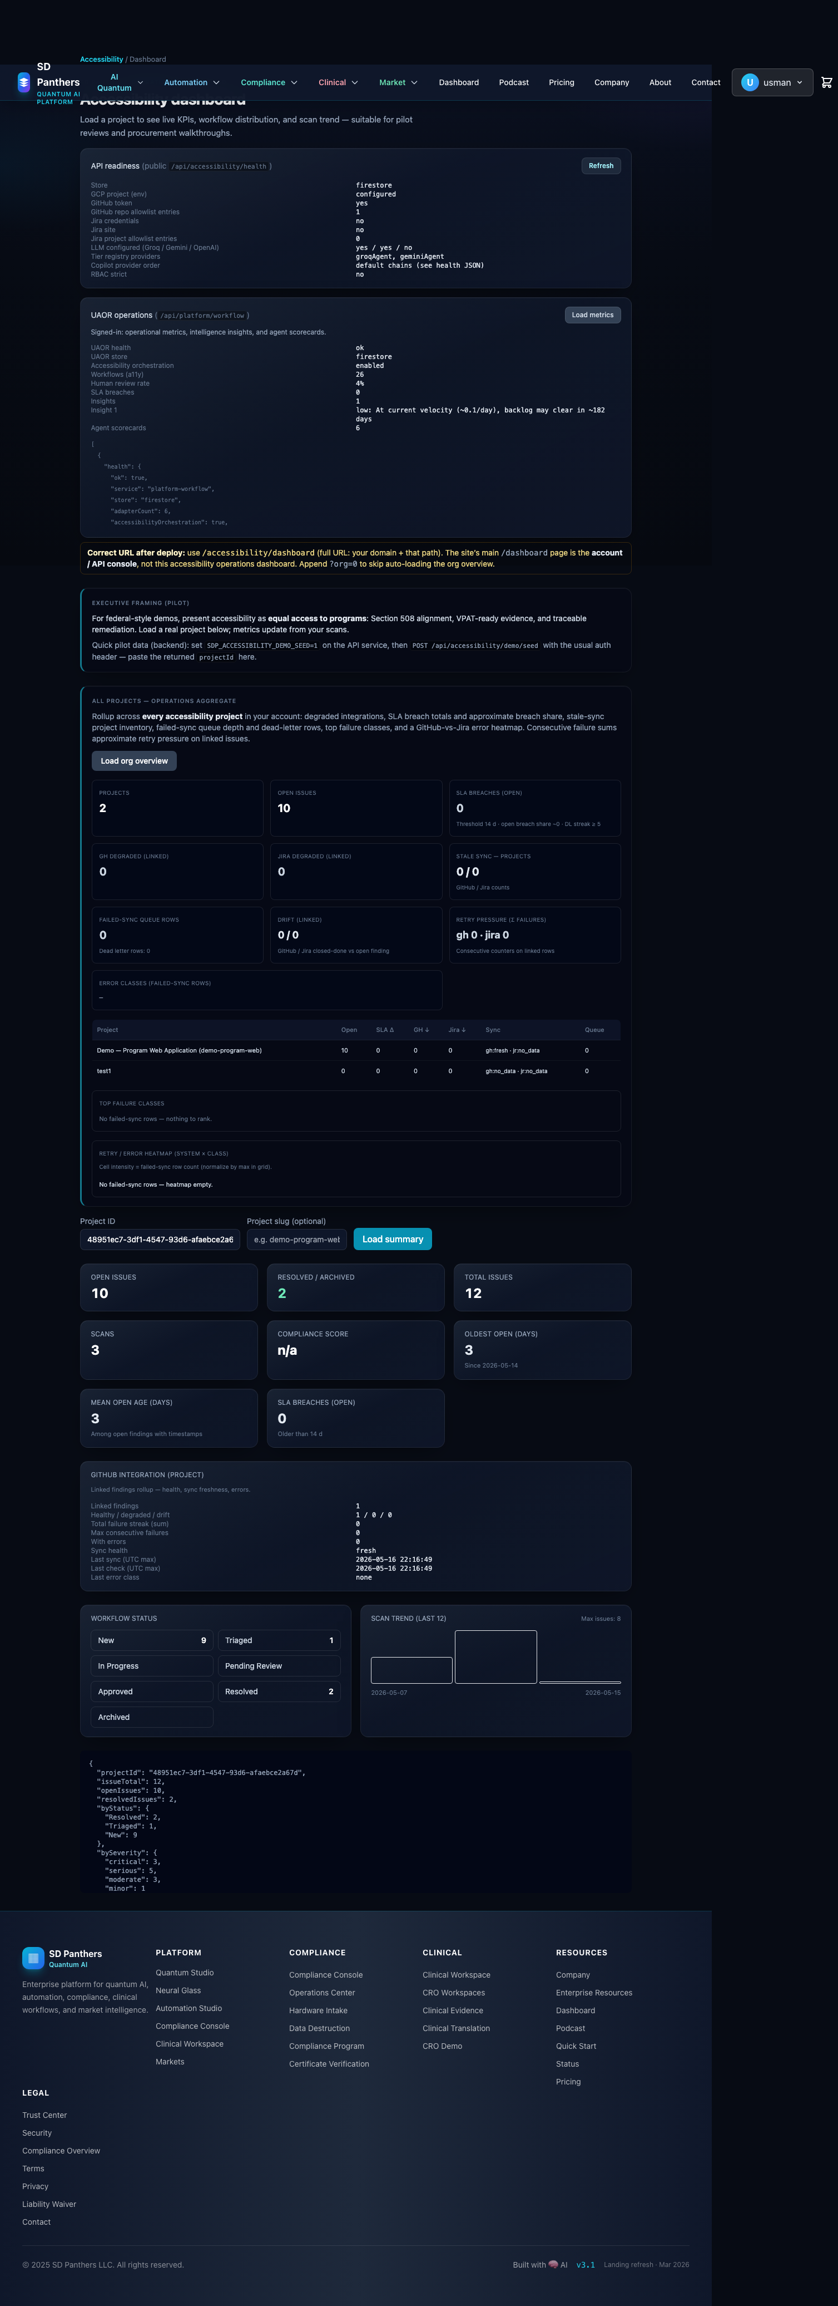Go to Dashboard in the top navigation

point(459,82)
